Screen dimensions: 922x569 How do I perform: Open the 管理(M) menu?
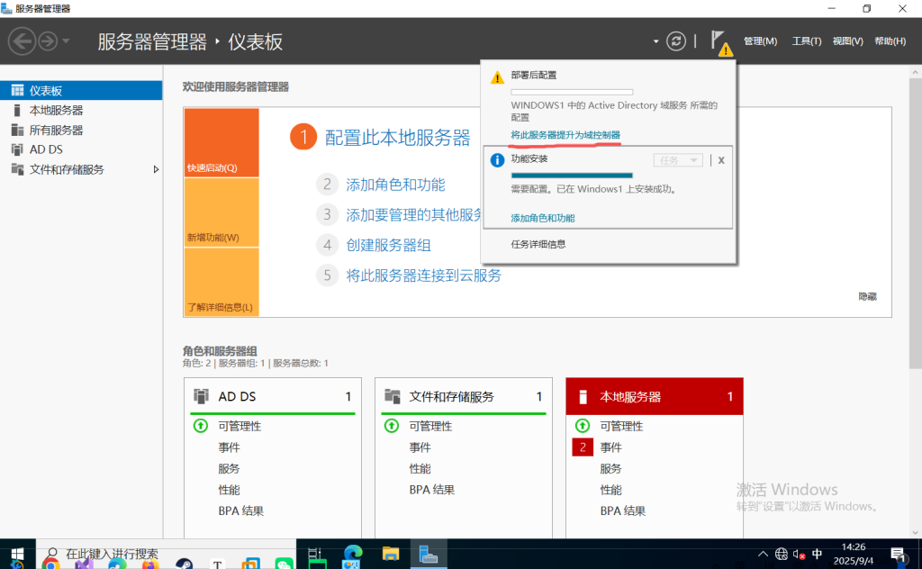[760, 41]
